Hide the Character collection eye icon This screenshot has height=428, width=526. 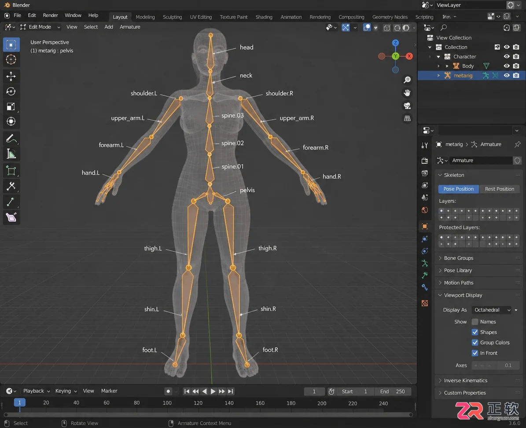507,57
